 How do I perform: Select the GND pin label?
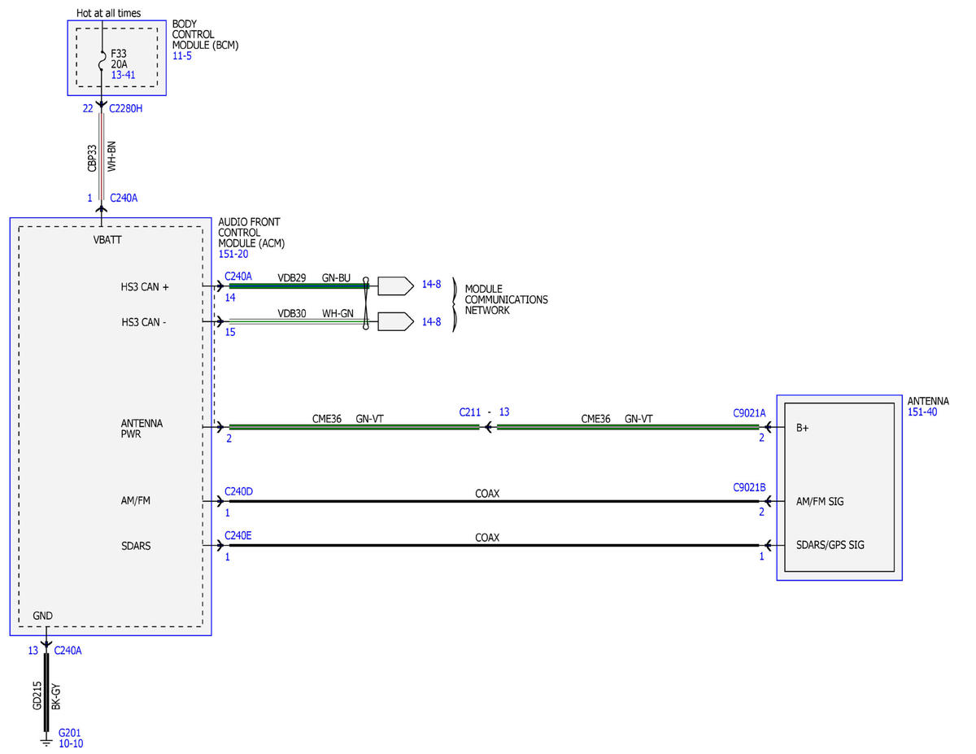(x=42, y=616)
